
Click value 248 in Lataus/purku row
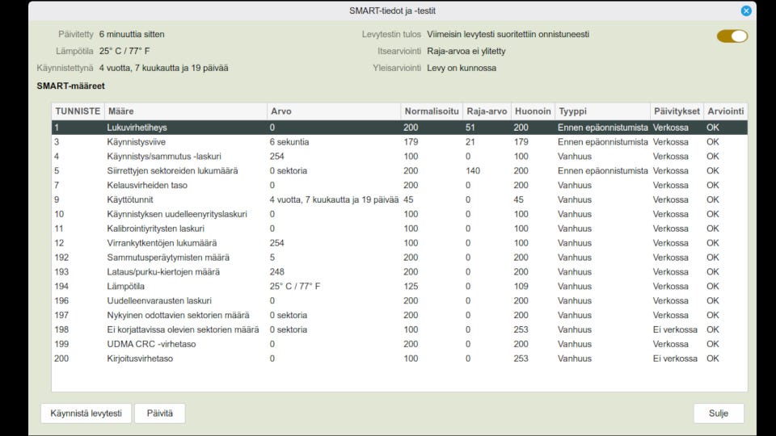tap(277, 272)
